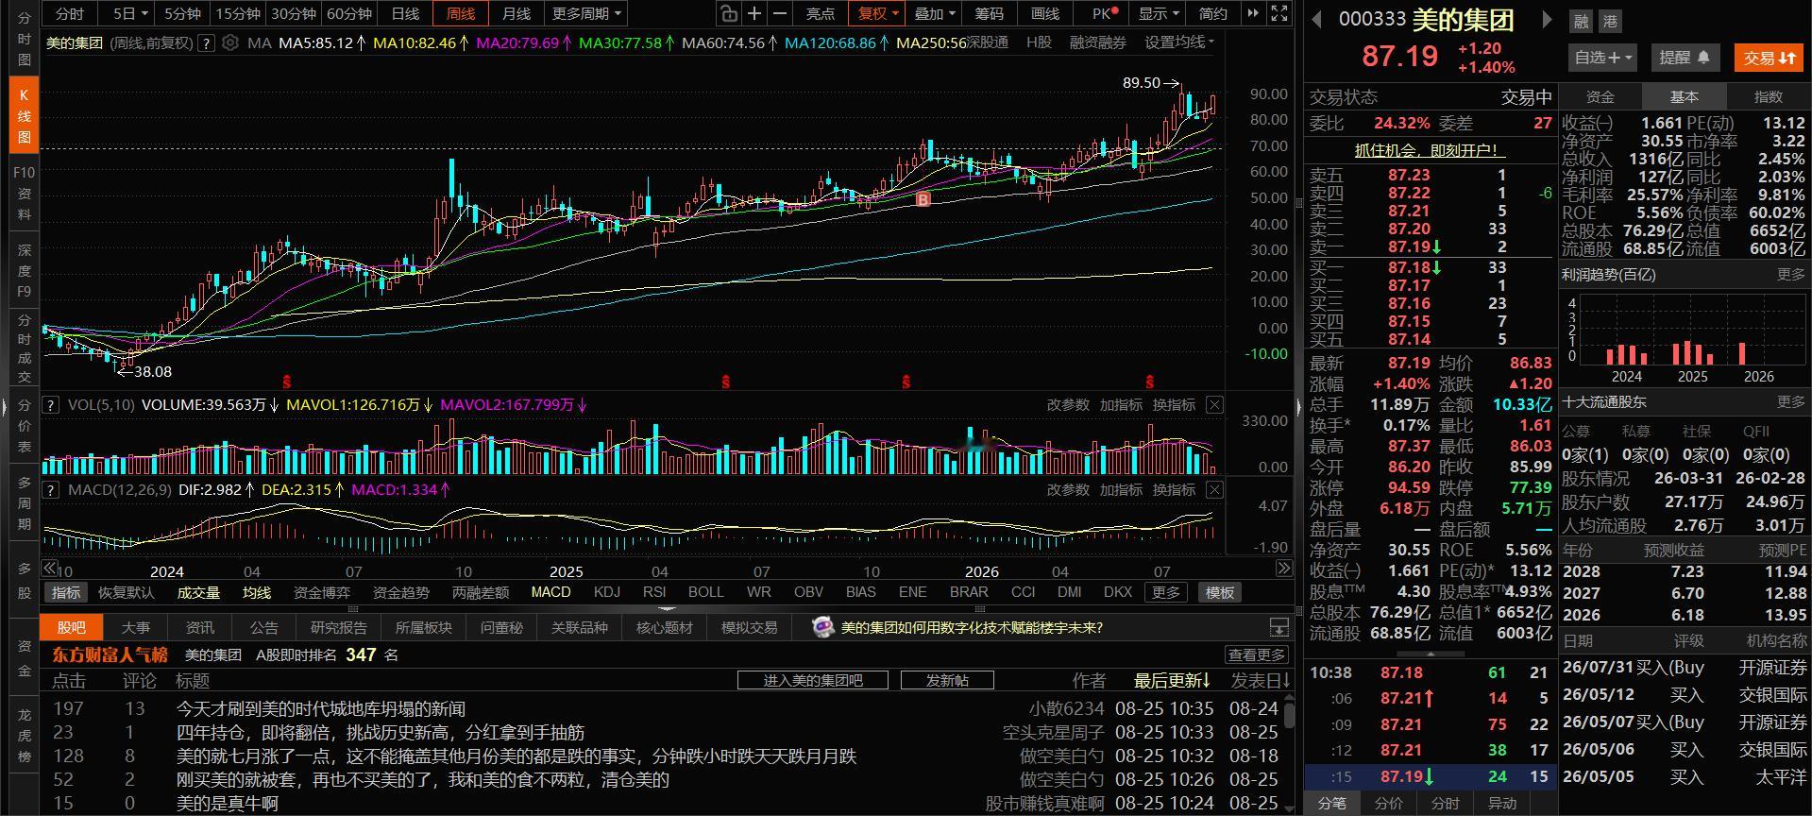Viewport: 1812px width, 816px height.
Task: Jump timeline to latest with right double-arrow
Action: point(1284,569)
